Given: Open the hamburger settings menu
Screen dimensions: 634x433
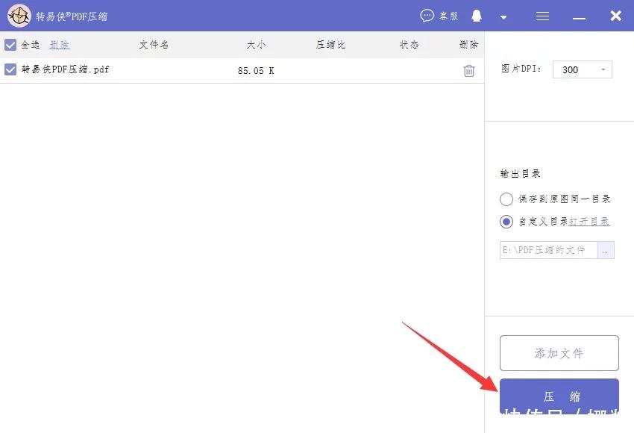Looking at the screenshot, I should click(x=542, y=15).
